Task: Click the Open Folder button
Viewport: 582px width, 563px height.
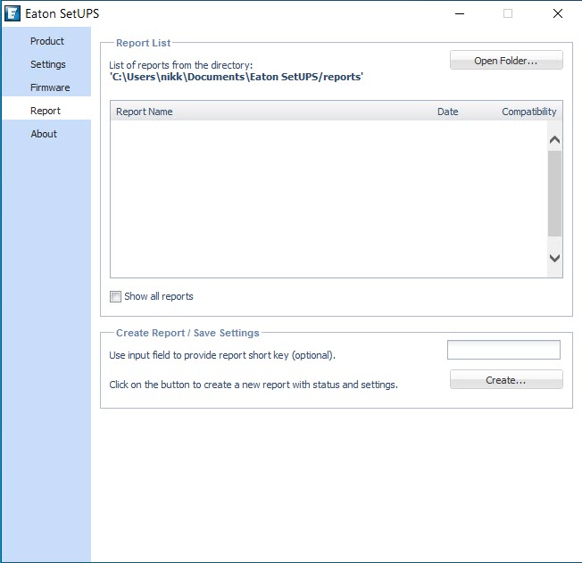Action: (x=506, y=60)
